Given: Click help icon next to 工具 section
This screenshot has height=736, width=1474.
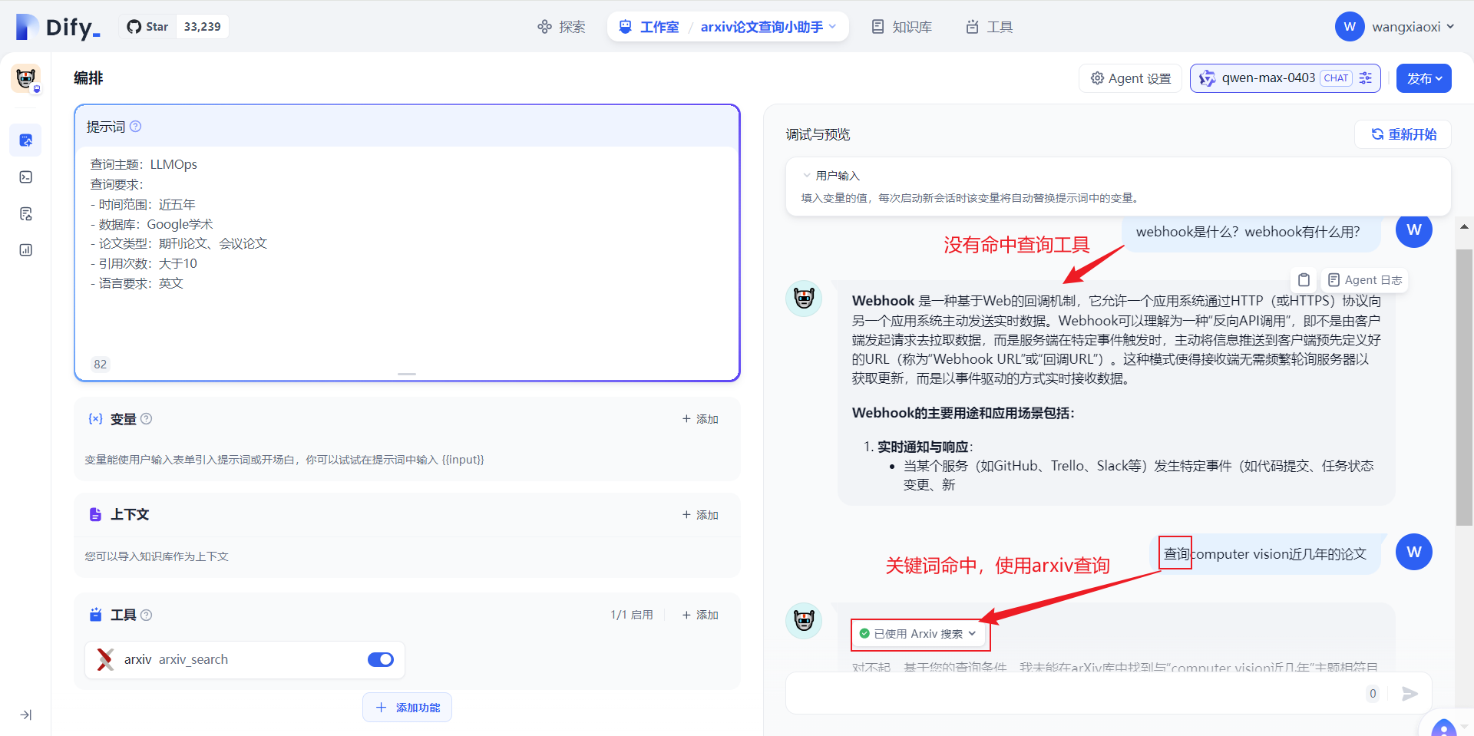Looking at the screenshot, I should coord(147,615).
